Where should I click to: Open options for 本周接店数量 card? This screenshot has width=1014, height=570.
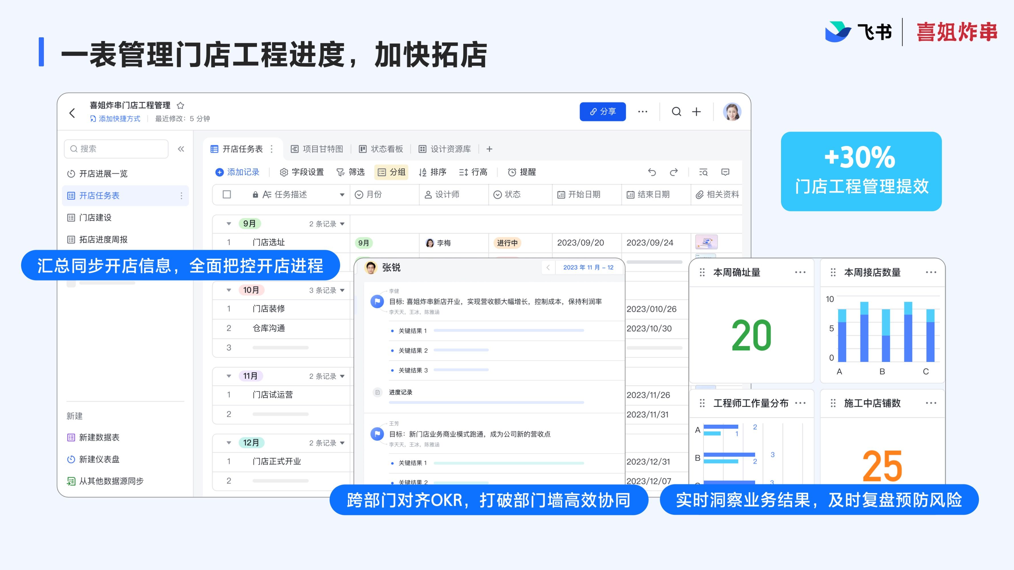tap(931, 272)
